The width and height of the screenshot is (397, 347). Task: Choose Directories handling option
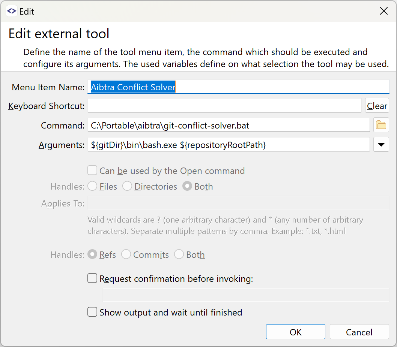[x=127, y=186]
